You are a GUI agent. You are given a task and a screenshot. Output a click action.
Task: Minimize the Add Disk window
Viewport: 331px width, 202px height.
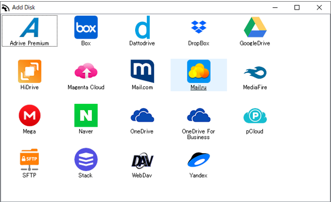coord(275,8)
